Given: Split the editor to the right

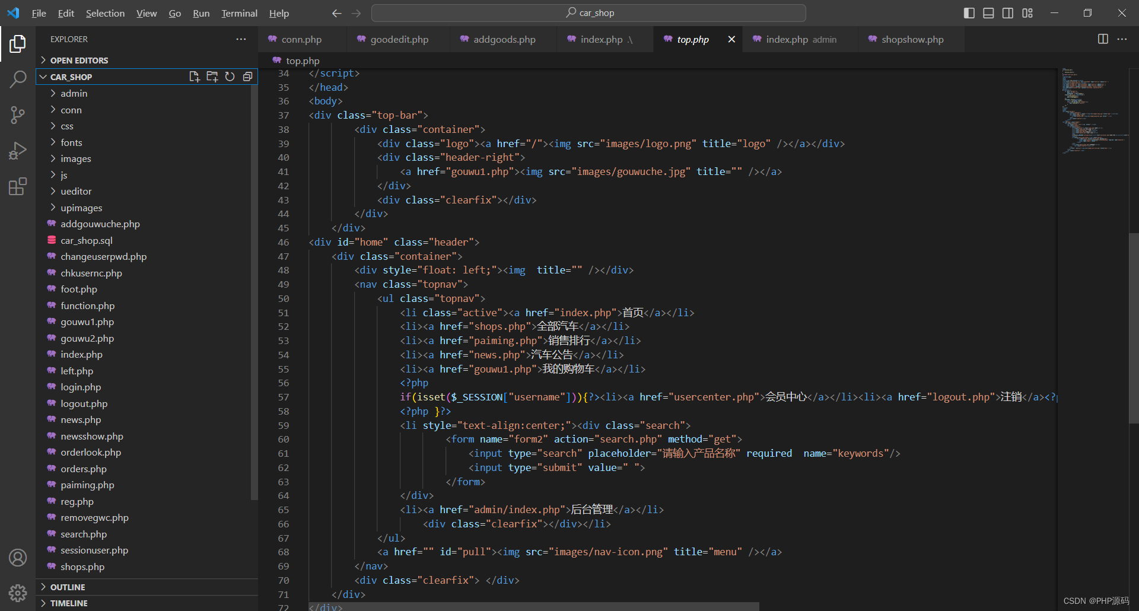Looking at the screenshot, I should coord(1103,39).
